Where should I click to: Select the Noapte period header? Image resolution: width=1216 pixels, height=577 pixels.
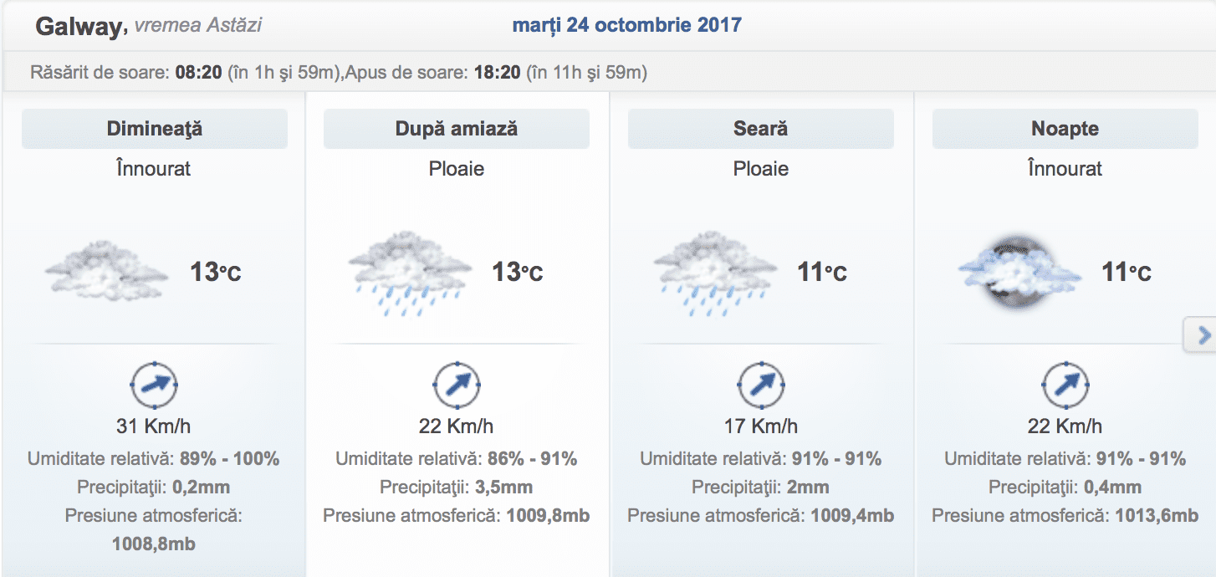1065,129
